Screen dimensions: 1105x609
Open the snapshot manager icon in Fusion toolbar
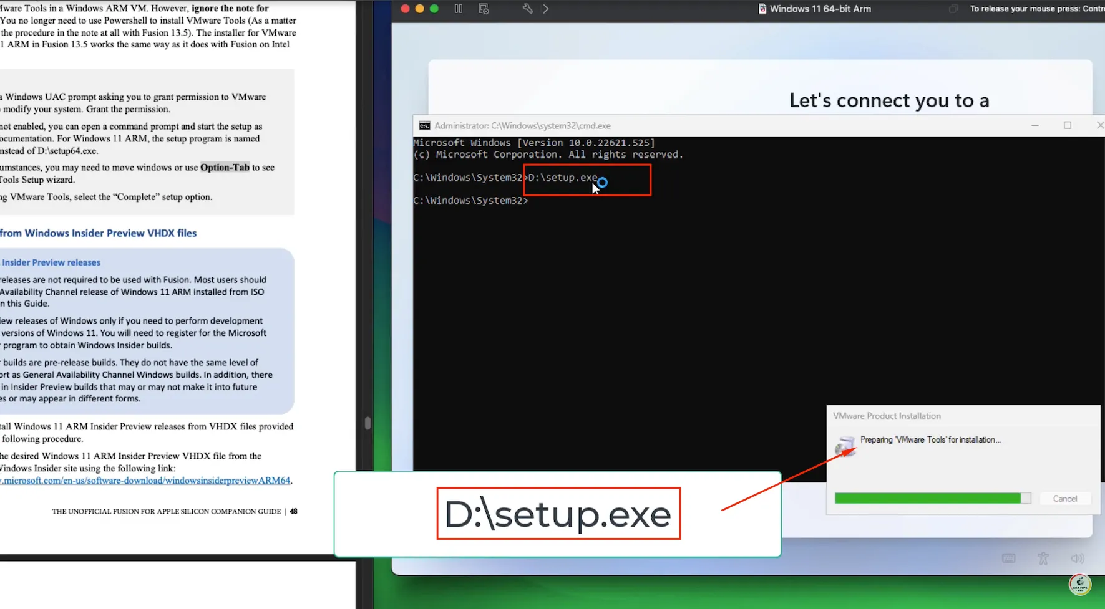tap(484, 9)
